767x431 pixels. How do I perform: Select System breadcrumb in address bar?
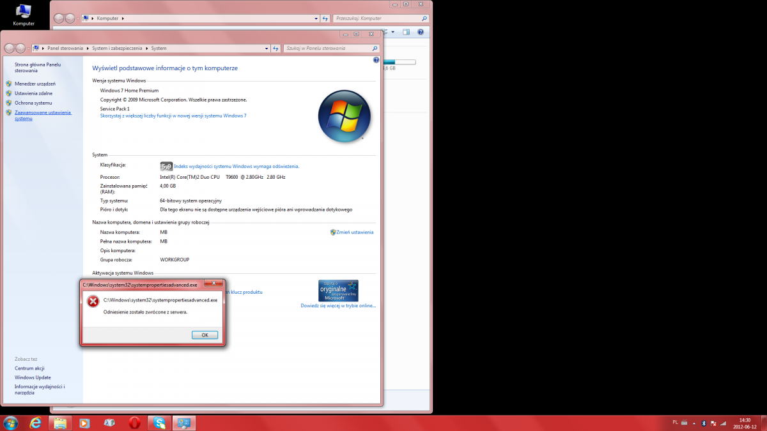[159, 48]
